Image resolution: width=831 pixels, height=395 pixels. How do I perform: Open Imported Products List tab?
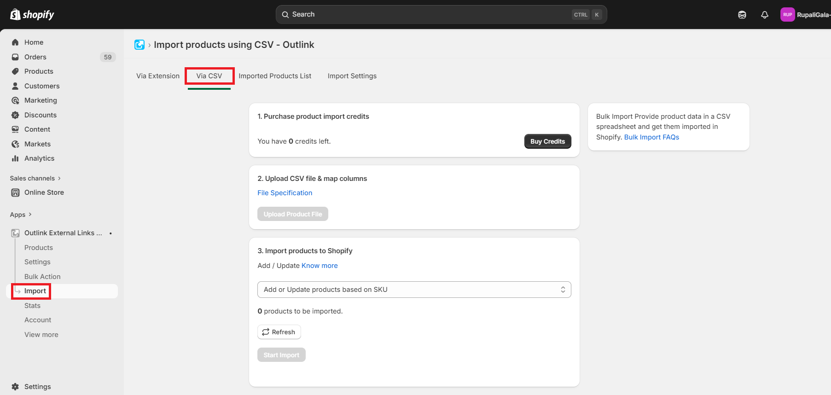[275, 76]
